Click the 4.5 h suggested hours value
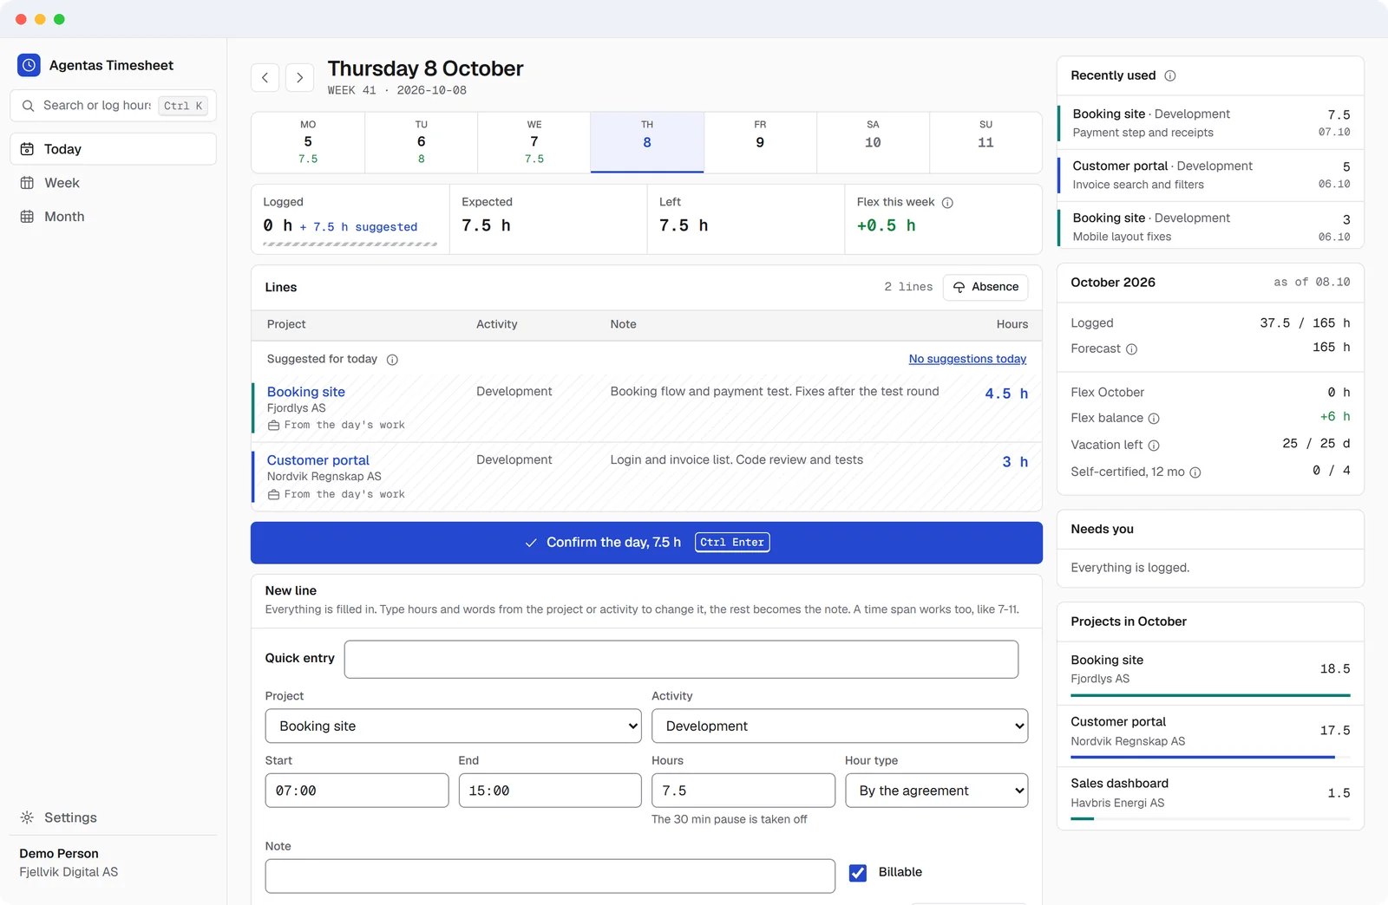The height and width of the screenshot is (905, 1388). [x=1006, y=394]
